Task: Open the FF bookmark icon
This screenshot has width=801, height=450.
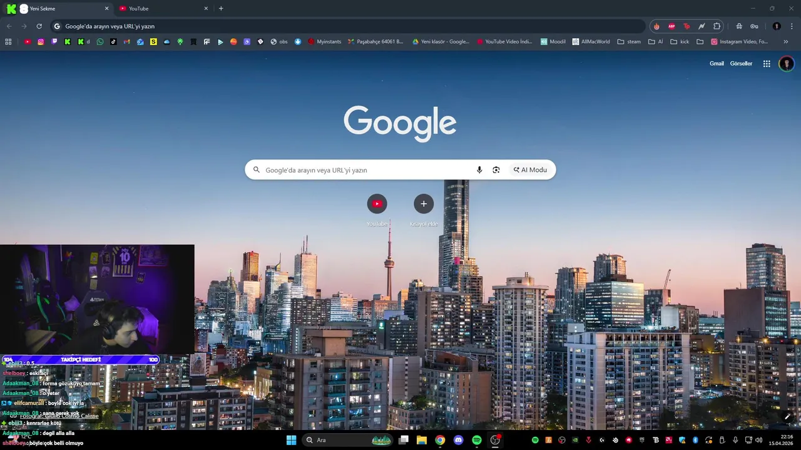Action: [207, 42]
